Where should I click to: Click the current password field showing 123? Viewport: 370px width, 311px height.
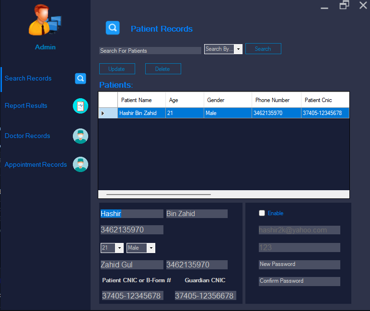(300, 247)
